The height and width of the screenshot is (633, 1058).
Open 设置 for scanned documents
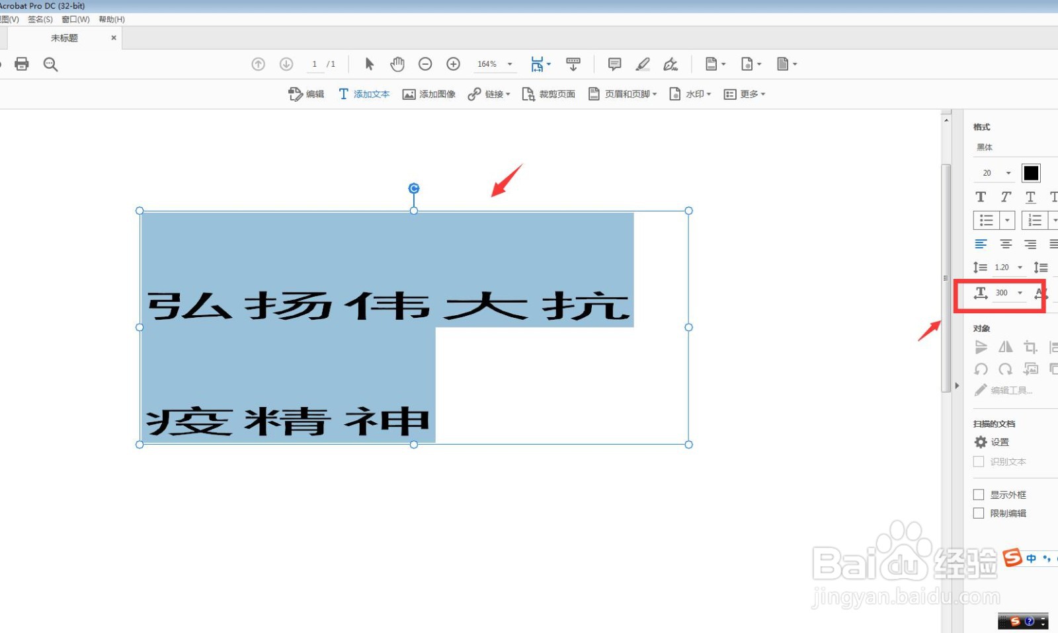[x=992, y=442]
